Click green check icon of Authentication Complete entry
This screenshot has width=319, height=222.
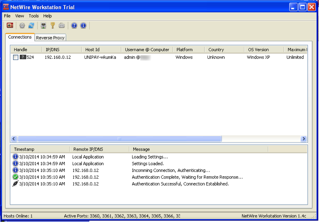coord(15,177)
